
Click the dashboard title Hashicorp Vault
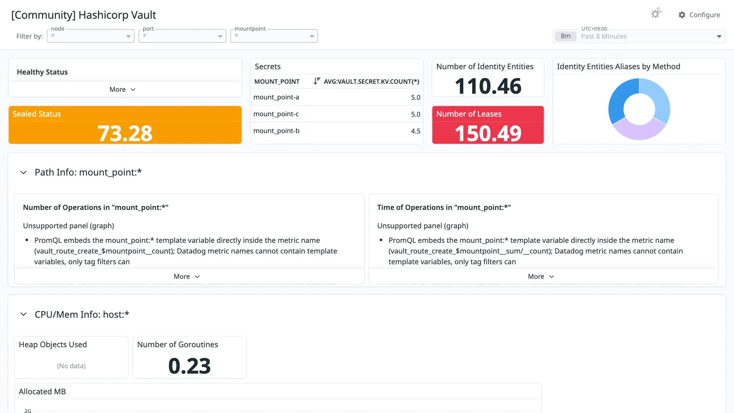pyautogui.click(x=84, y=15)
